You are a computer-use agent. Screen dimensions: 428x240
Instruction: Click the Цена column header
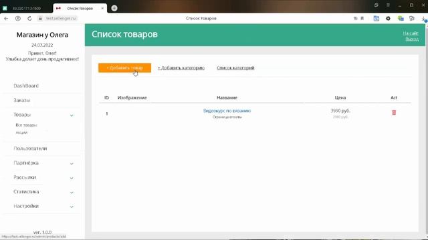[340, 98]
